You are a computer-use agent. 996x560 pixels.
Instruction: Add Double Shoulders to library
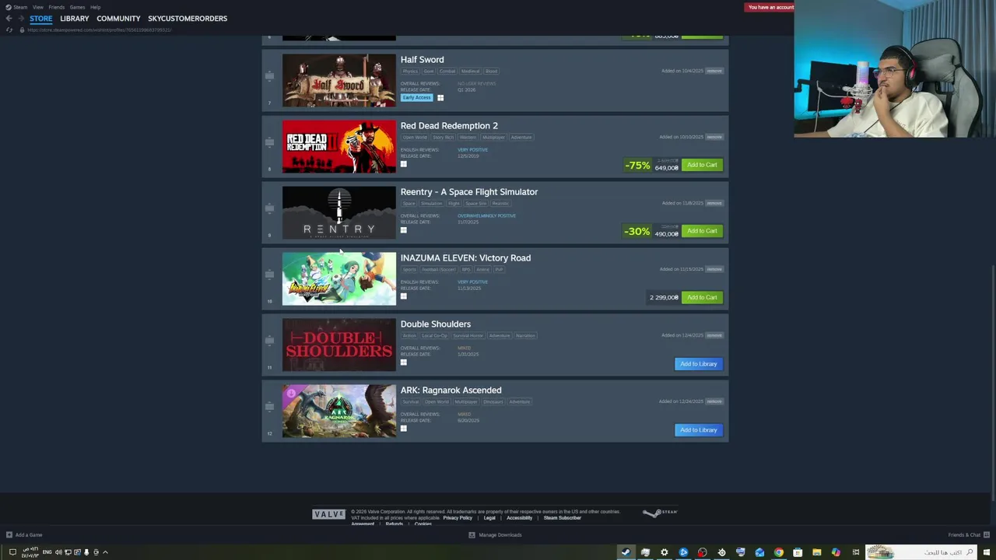(699, 364)
